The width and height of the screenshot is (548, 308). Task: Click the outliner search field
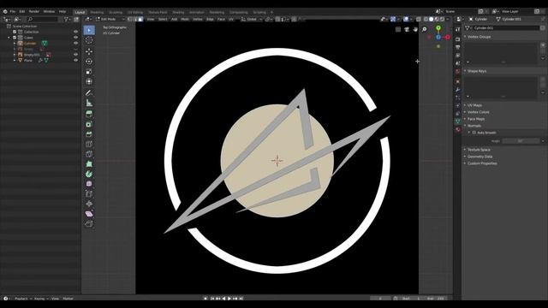click(42, 19)
